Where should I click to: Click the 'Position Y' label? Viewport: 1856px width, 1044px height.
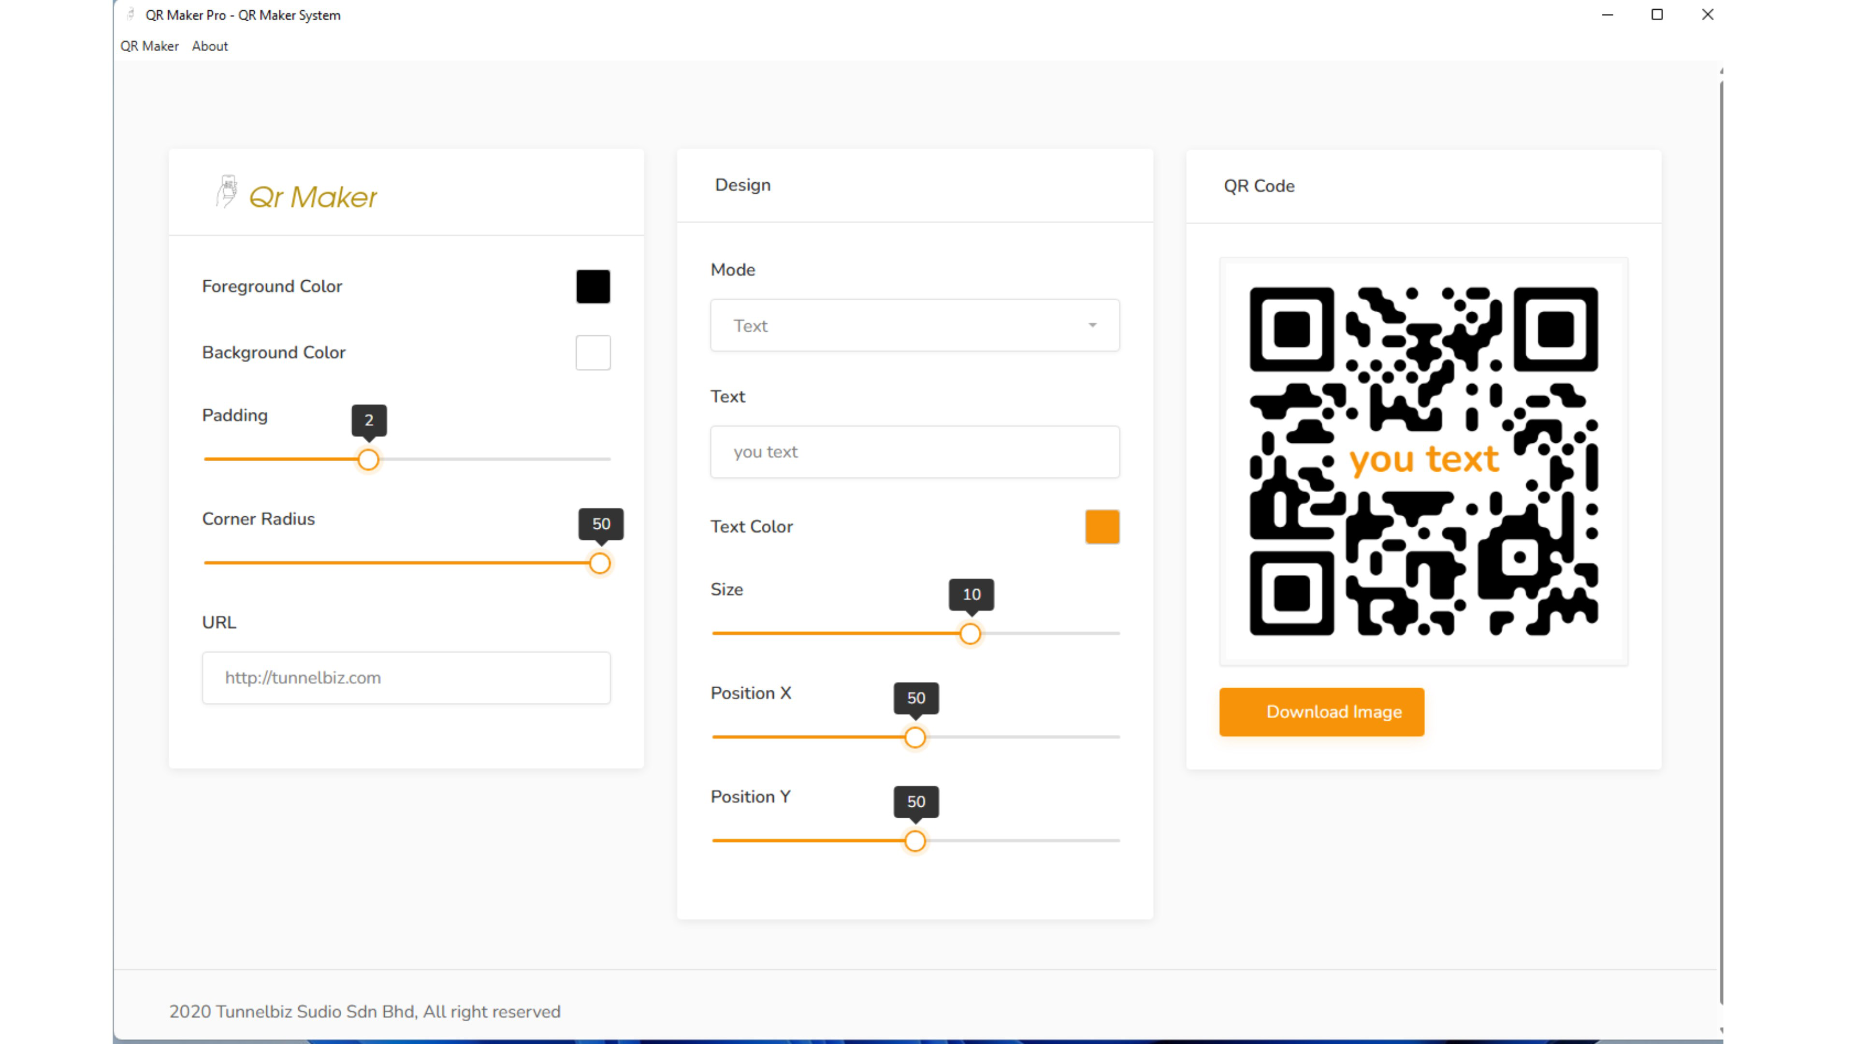pos(751,797)
